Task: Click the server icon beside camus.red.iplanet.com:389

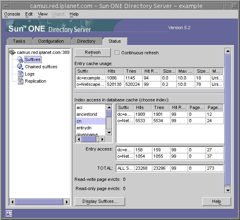Action: 12,52
